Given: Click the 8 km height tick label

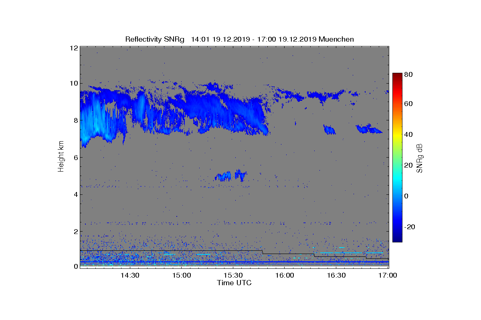Looking at the screenshot, I should [75, 120].
